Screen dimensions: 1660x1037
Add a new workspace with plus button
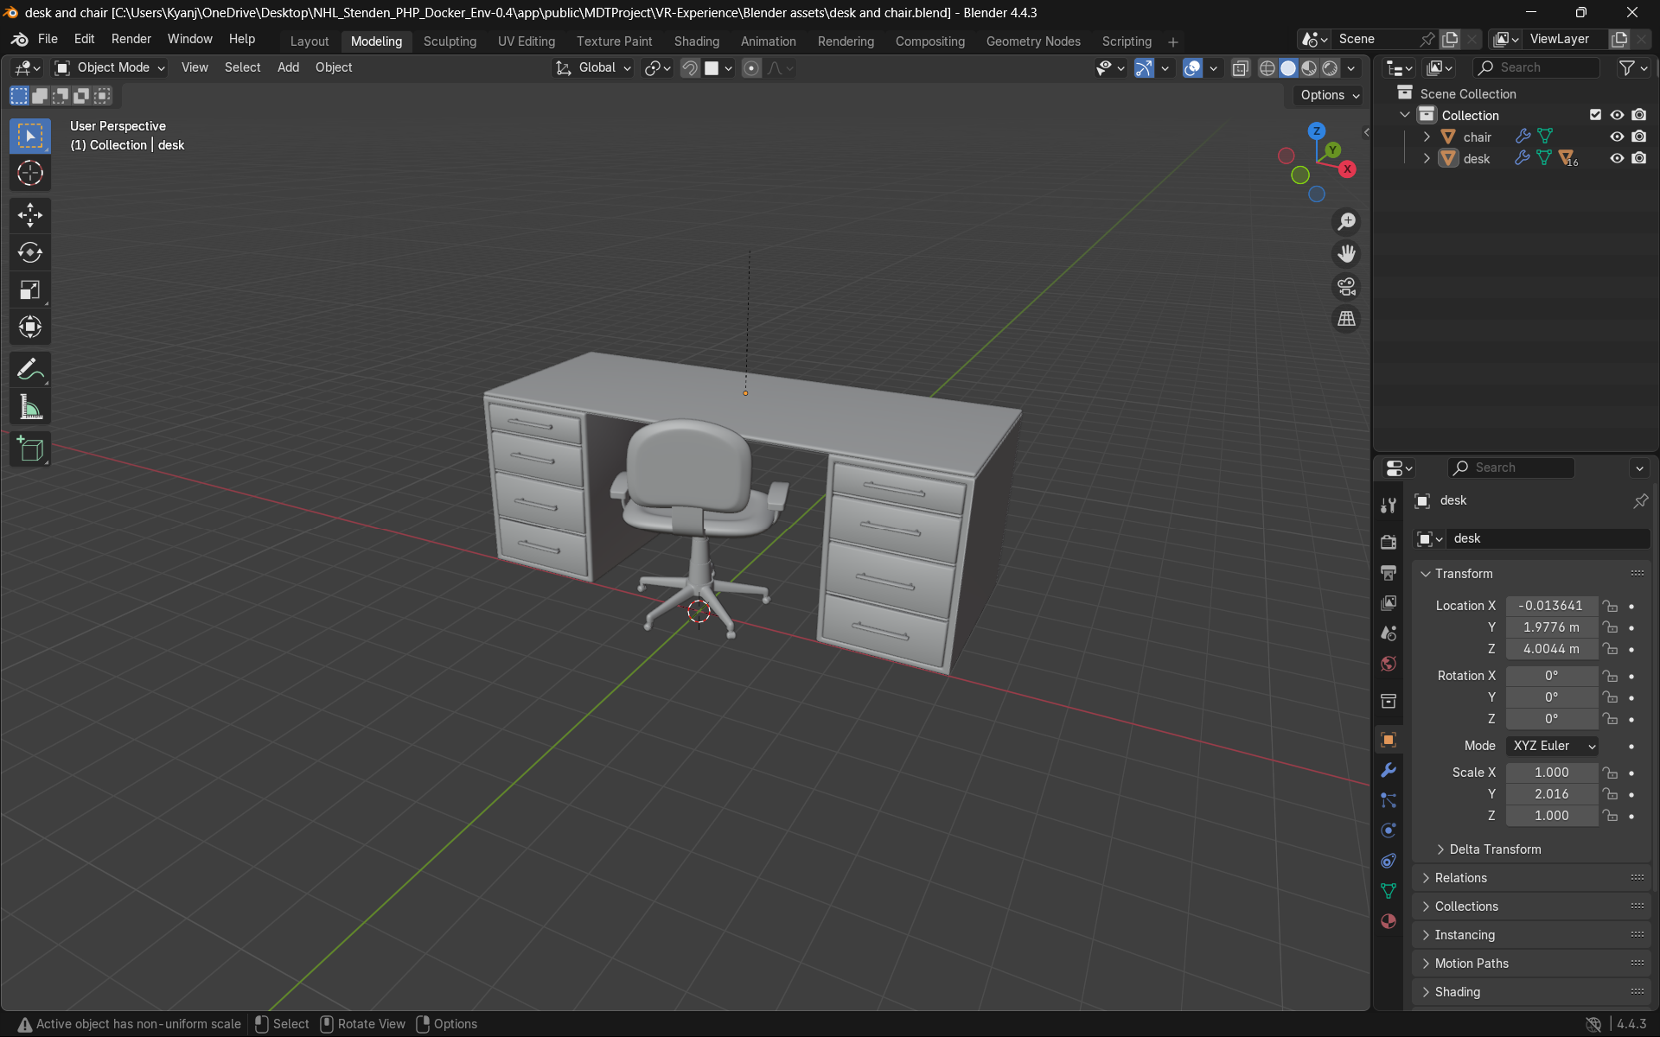(x=1172, y=41)
